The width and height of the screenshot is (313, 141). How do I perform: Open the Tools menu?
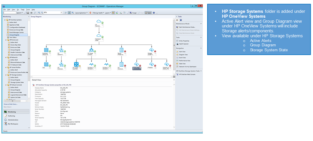coord(28,9)
